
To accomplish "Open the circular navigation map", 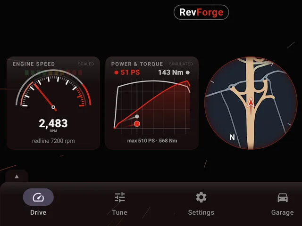I will tap(251, 103).
